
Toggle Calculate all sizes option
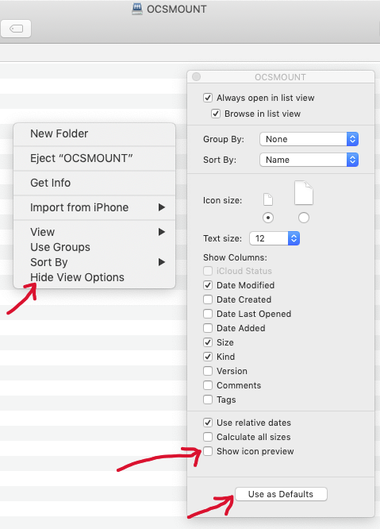click(x=208, y=437)
